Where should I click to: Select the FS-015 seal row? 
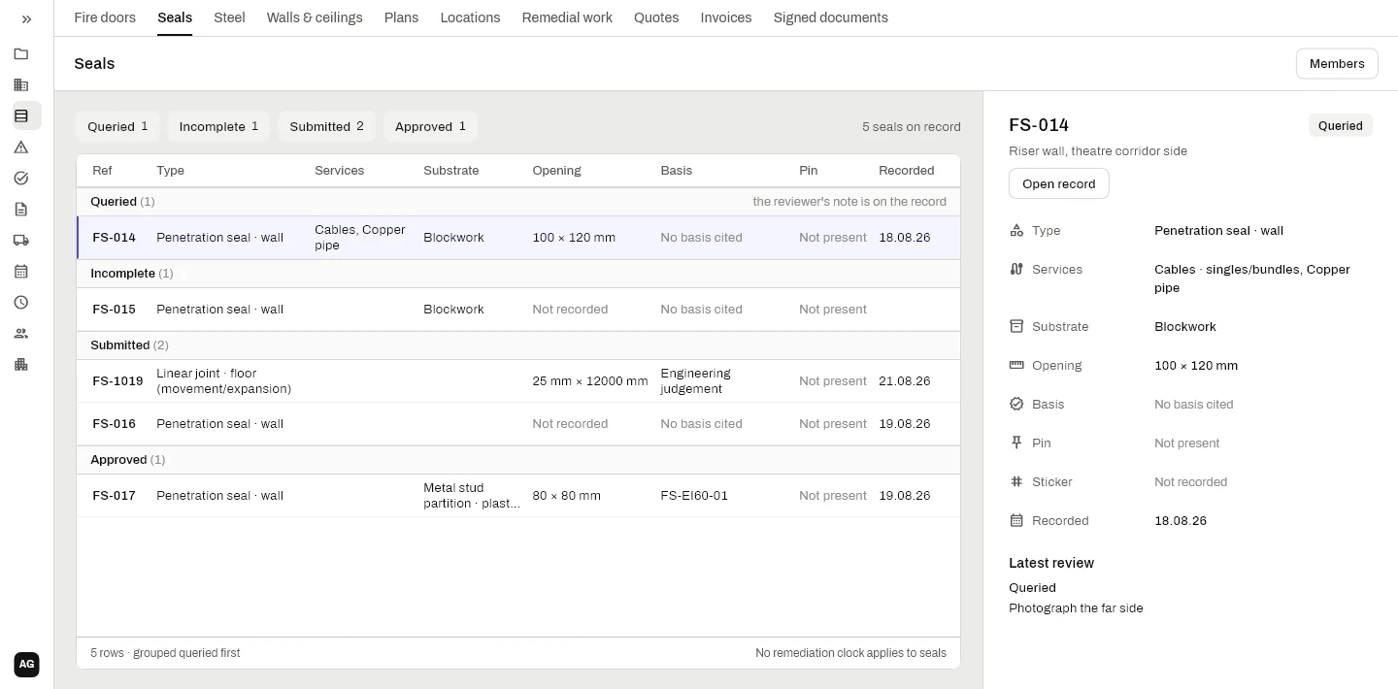[x=518, y=310]
